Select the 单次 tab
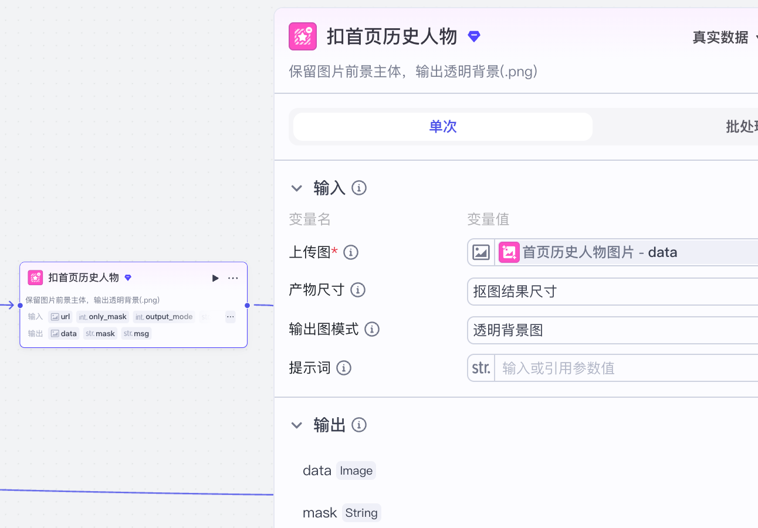This screenshot has width=758, height=528. [x=443, y=127]
